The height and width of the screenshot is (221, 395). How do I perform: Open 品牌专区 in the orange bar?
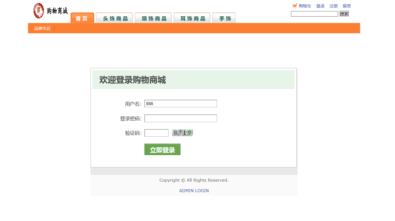click(x=42, y=28)
